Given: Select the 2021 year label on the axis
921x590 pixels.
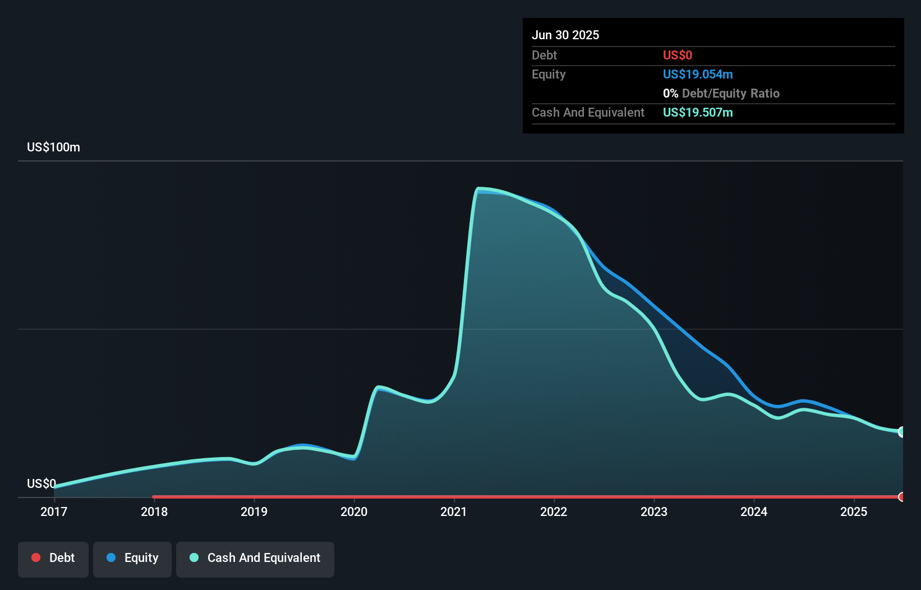Looking at the screenshot, I should (x=454, y=511).
